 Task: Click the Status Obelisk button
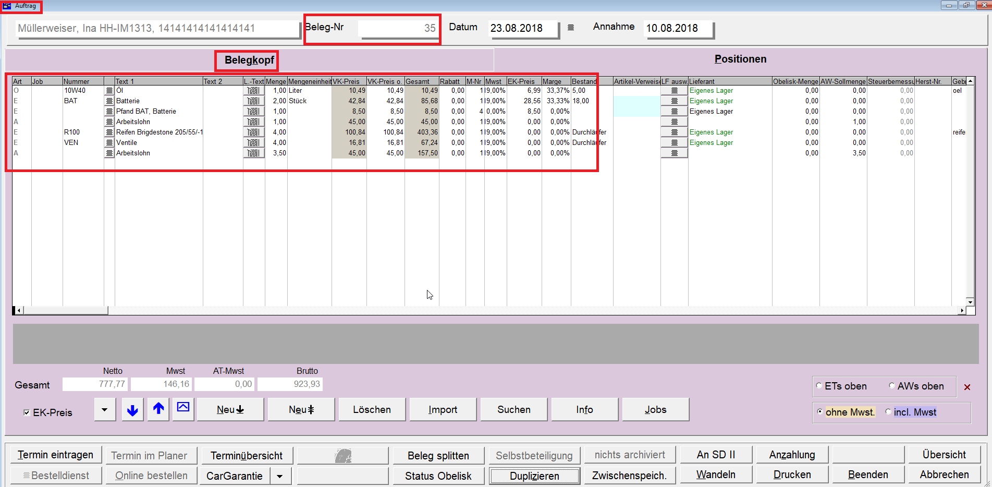(x=438, y=476)
